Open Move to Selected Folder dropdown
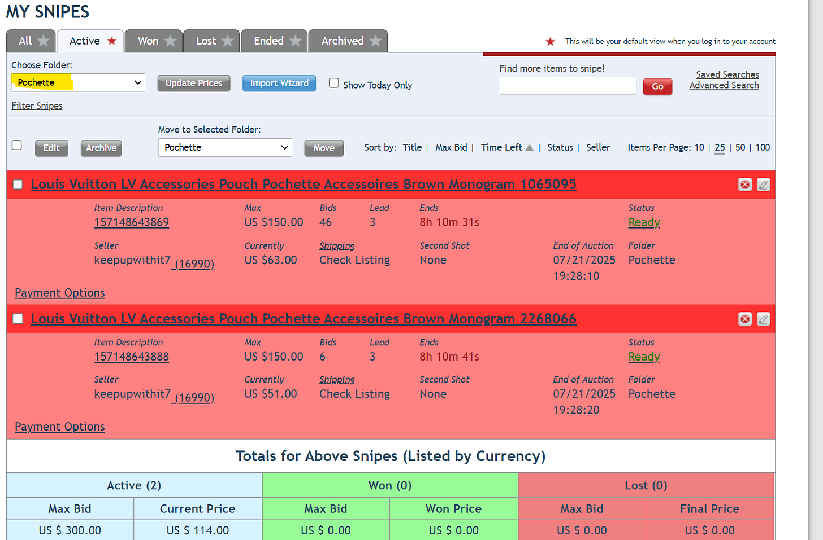 225,147
